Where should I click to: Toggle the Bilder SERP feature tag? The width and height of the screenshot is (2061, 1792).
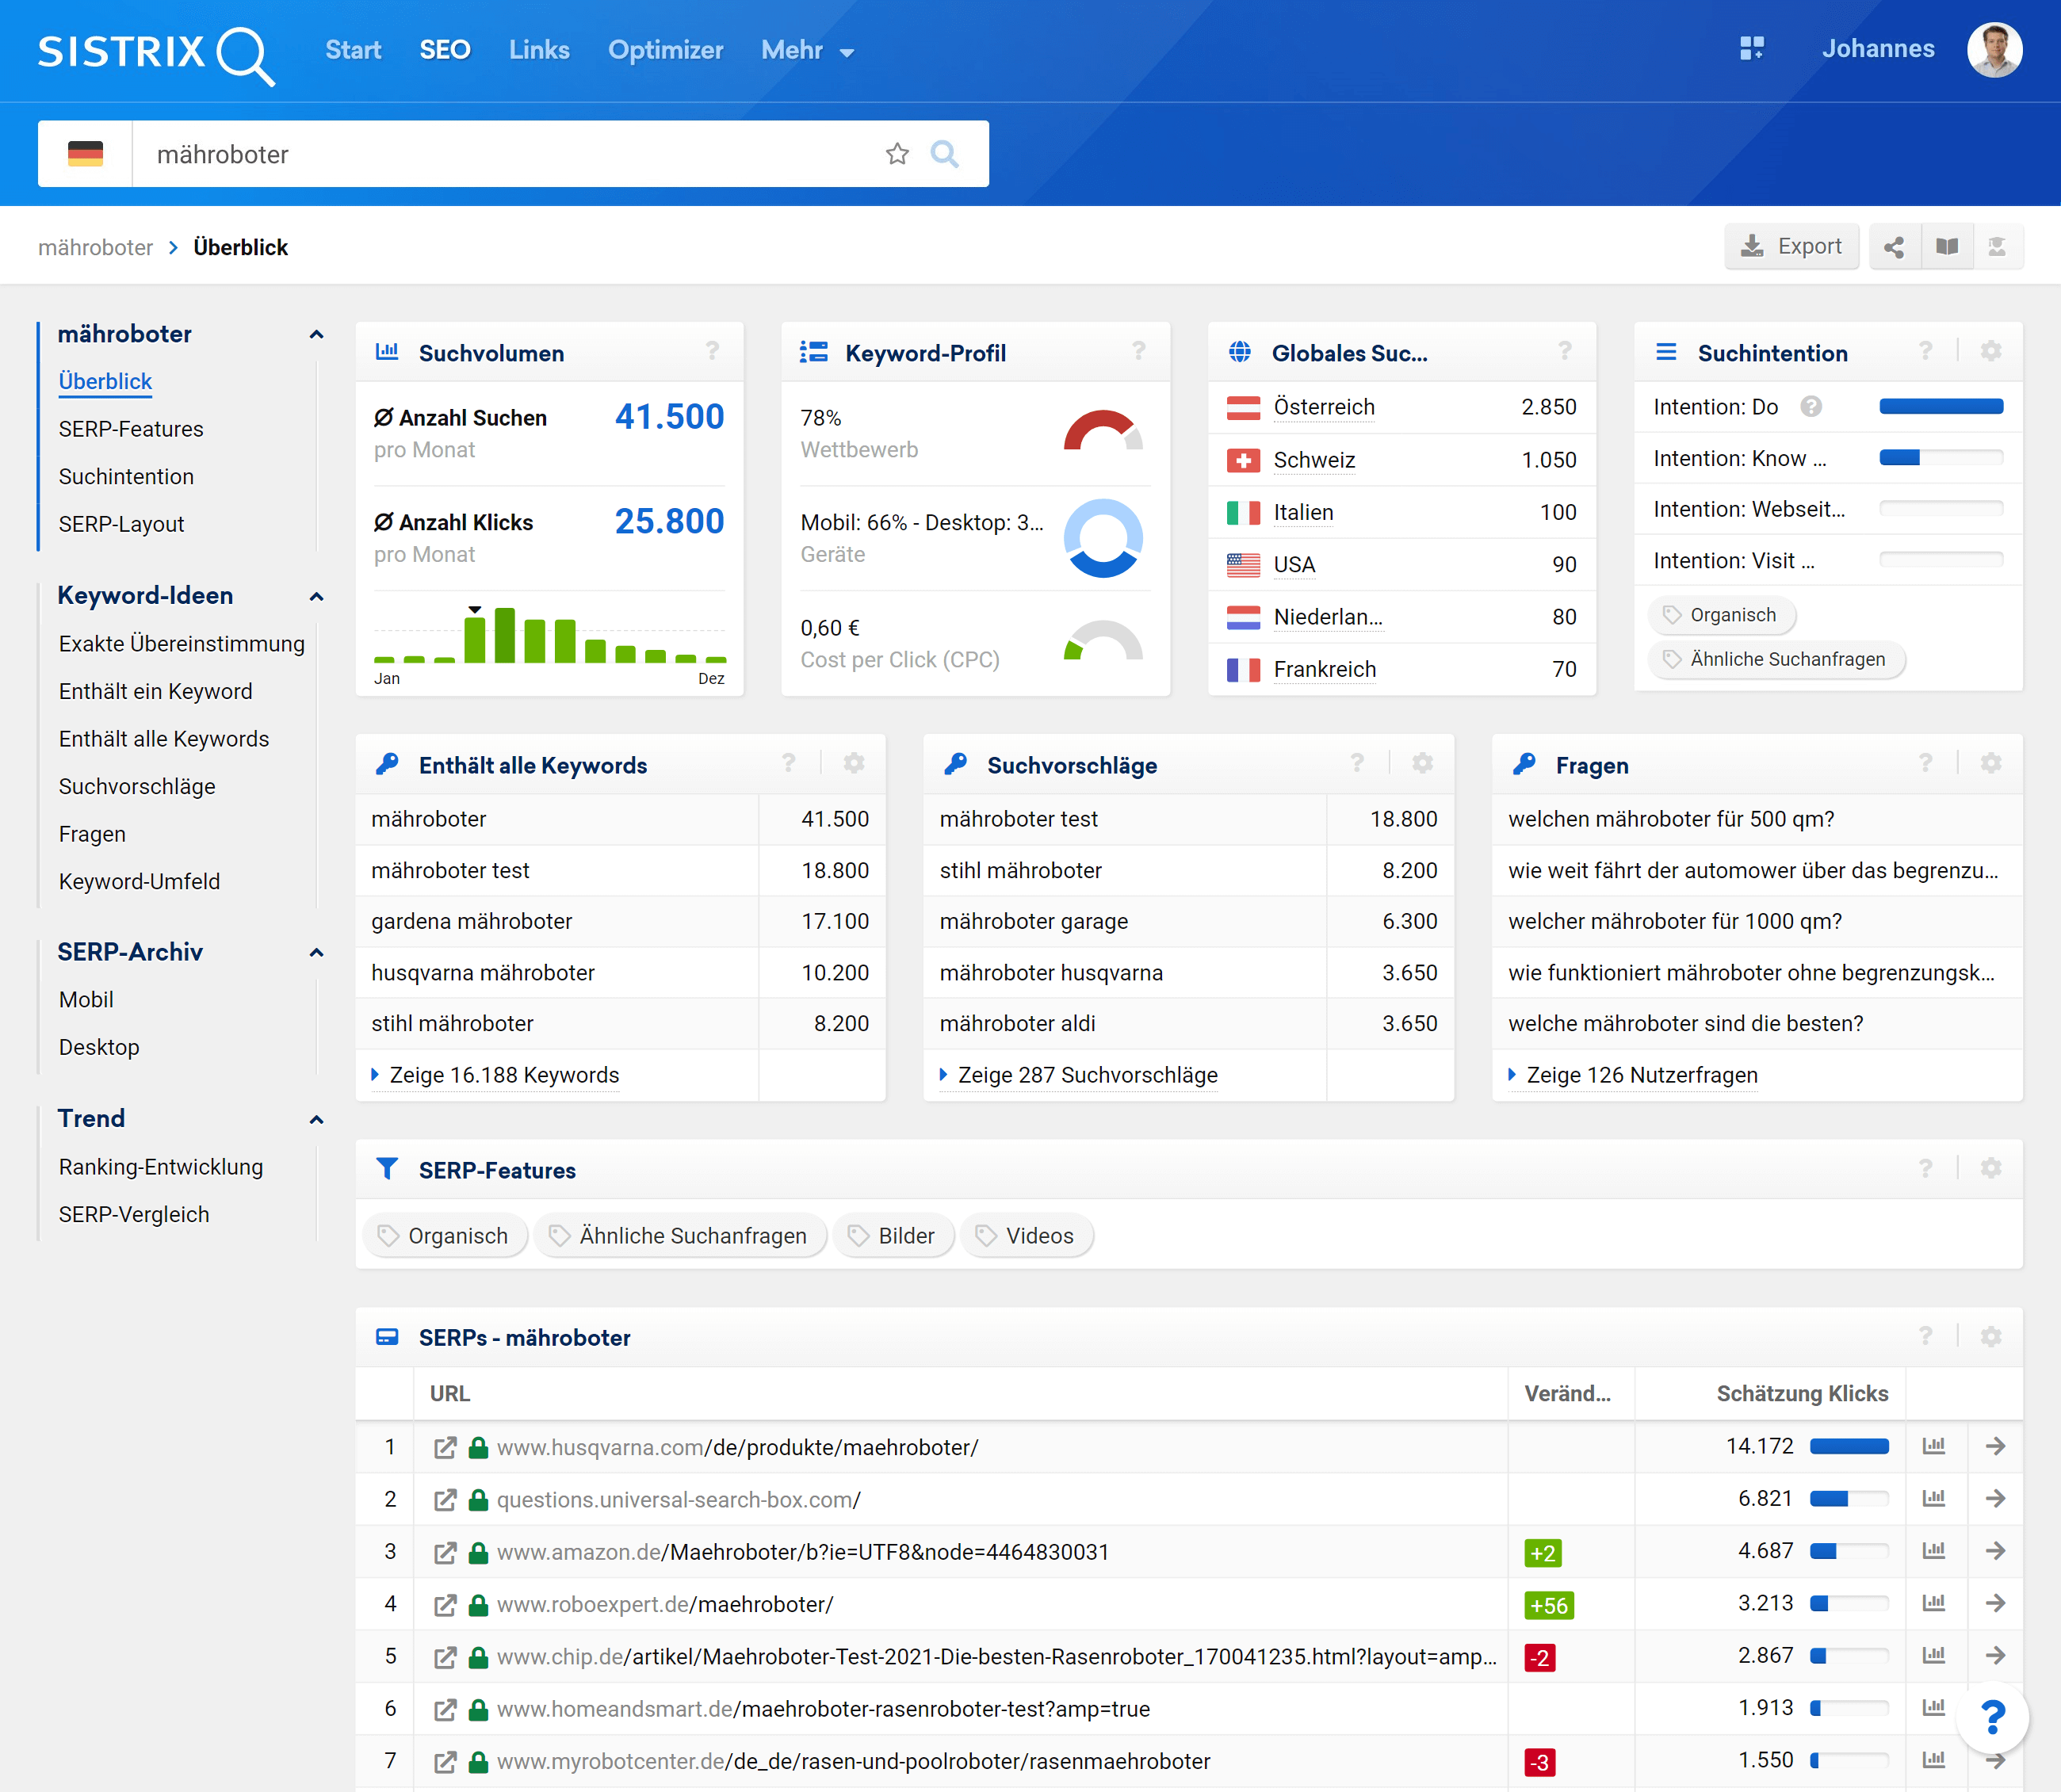tap(893, 1236)
